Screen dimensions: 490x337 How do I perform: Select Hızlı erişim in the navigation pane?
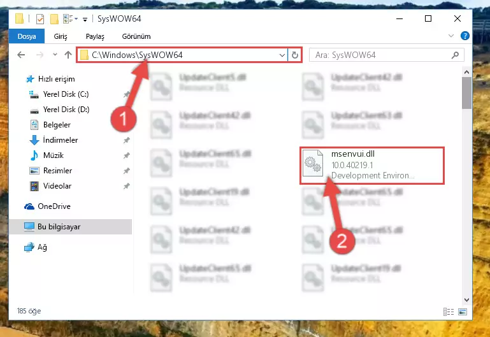(56, 79)
